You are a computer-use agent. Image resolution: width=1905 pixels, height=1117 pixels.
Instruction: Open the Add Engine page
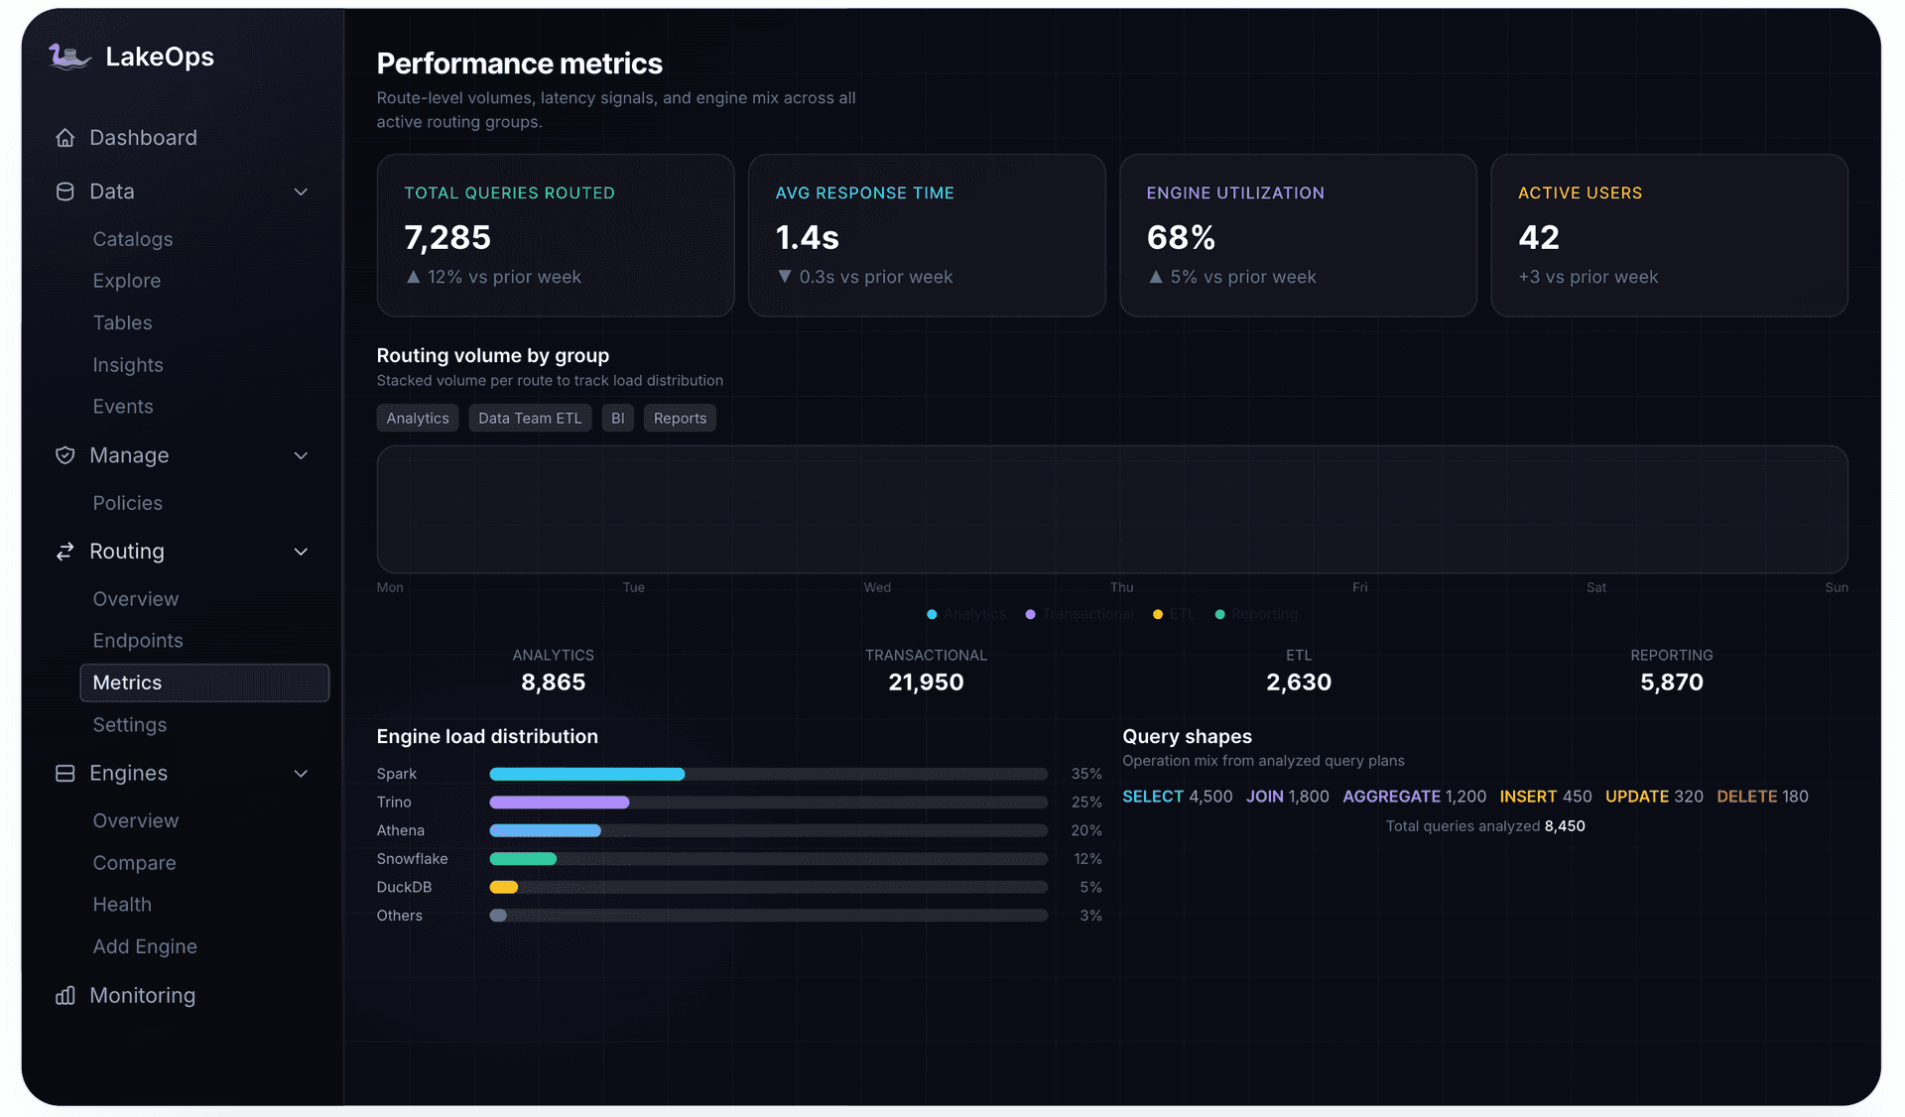(x=145, y=946)
